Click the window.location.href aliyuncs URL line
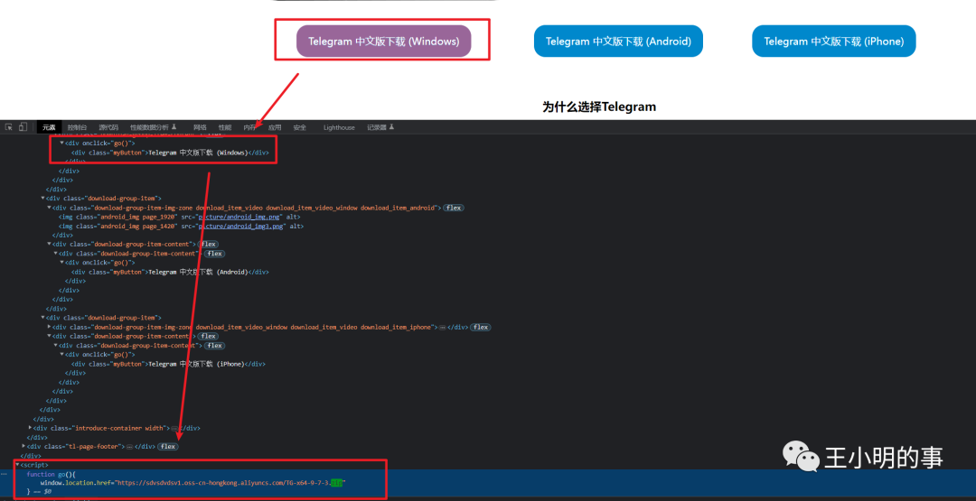Image resolution: width=976 pixels, height=501 pixels. pyautogui.click(x=193, y=482)
